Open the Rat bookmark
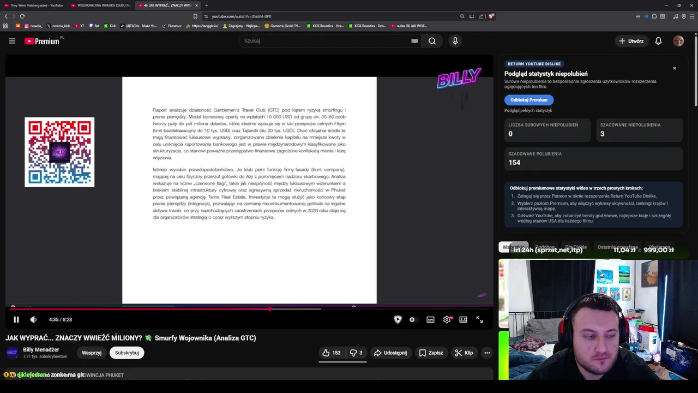698x393 pixels. point(94,26)
